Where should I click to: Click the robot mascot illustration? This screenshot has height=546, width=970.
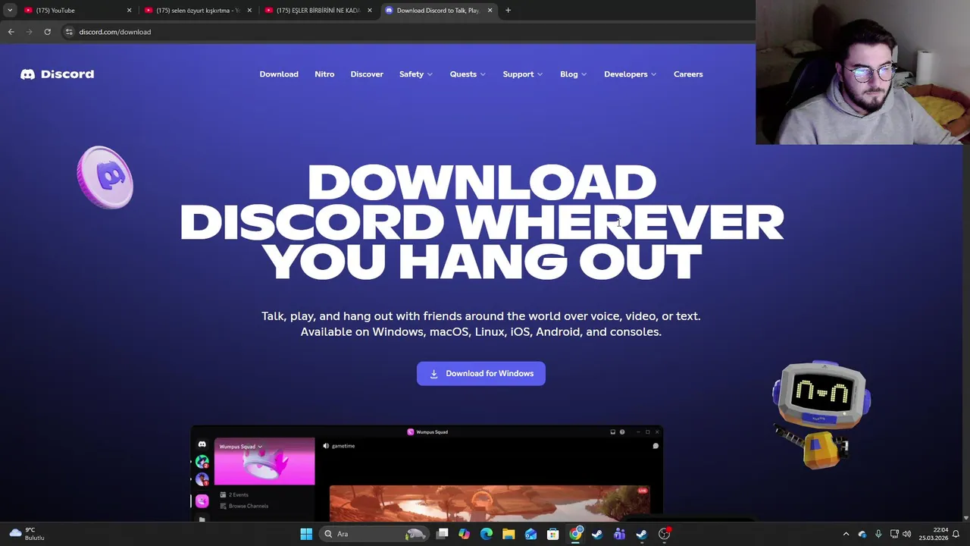click(x=821, y=414)
